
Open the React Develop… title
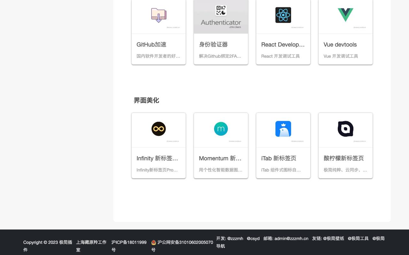[x=283, y=45]
